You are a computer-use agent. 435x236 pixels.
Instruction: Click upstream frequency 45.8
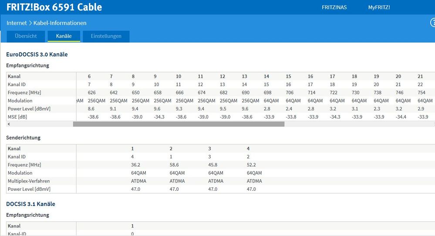(212, 165)
